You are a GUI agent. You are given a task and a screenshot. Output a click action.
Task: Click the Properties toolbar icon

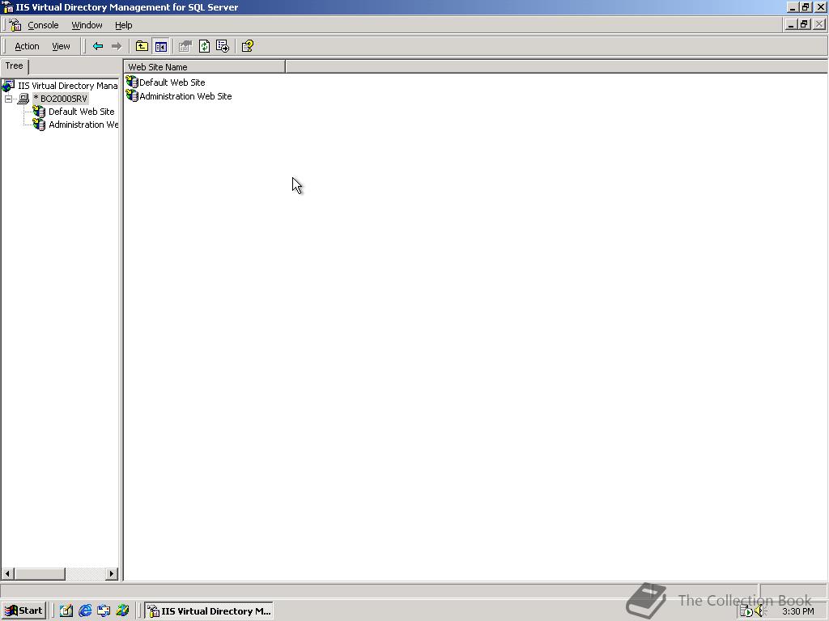pos(185,46)
